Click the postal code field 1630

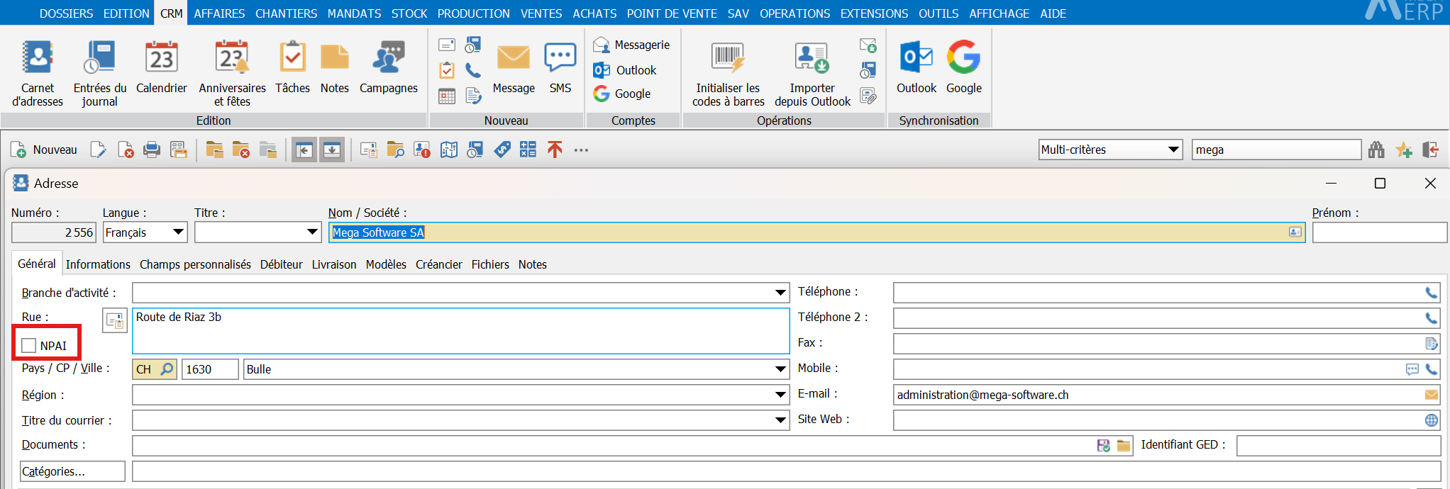coord(210,369)
